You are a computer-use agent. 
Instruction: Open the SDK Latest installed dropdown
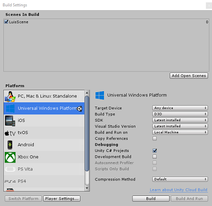[180, 120]
